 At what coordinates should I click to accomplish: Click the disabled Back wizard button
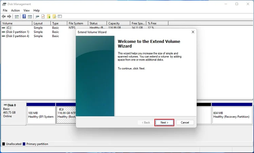[x=146, y=122]
